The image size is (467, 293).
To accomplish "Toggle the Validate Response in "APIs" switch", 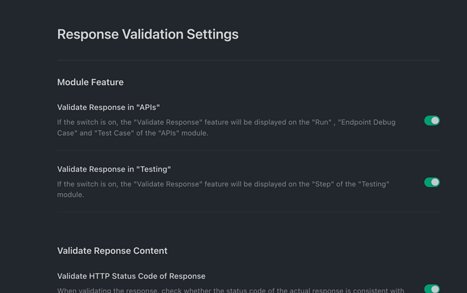I will [432, 121].
